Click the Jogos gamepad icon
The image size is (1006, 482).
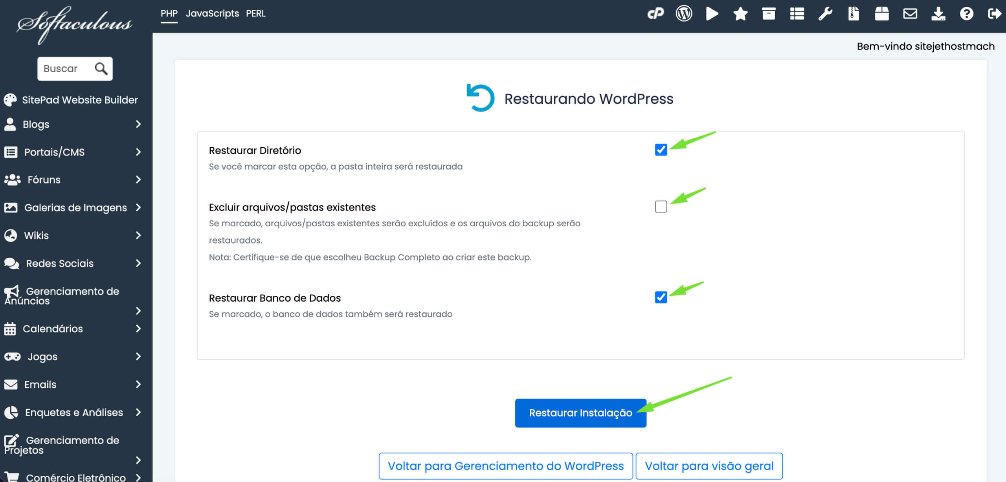(12, 357)
